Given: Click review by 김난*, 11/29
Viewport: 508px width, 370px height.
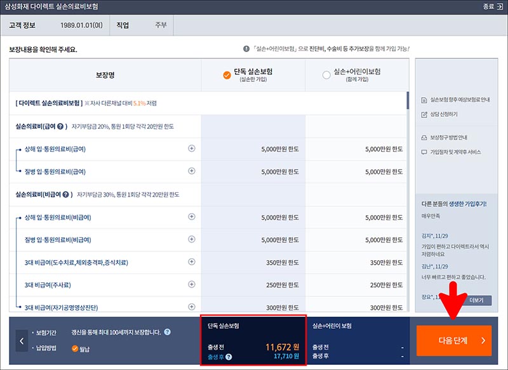Looking at the screenshot, I should (x=434, y=267).
